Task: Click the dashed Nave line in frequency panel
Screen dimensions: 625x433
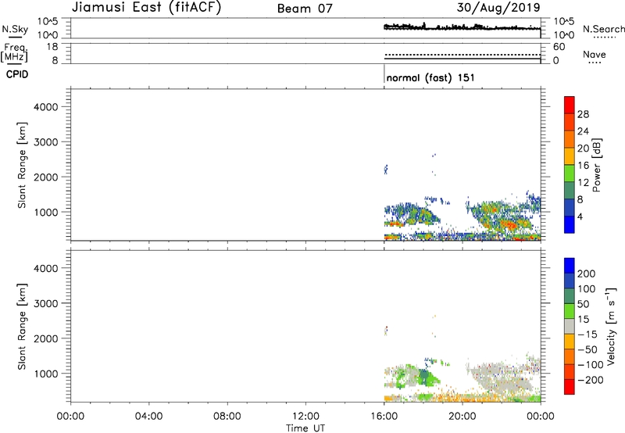Action: click(x=462, y=54)
